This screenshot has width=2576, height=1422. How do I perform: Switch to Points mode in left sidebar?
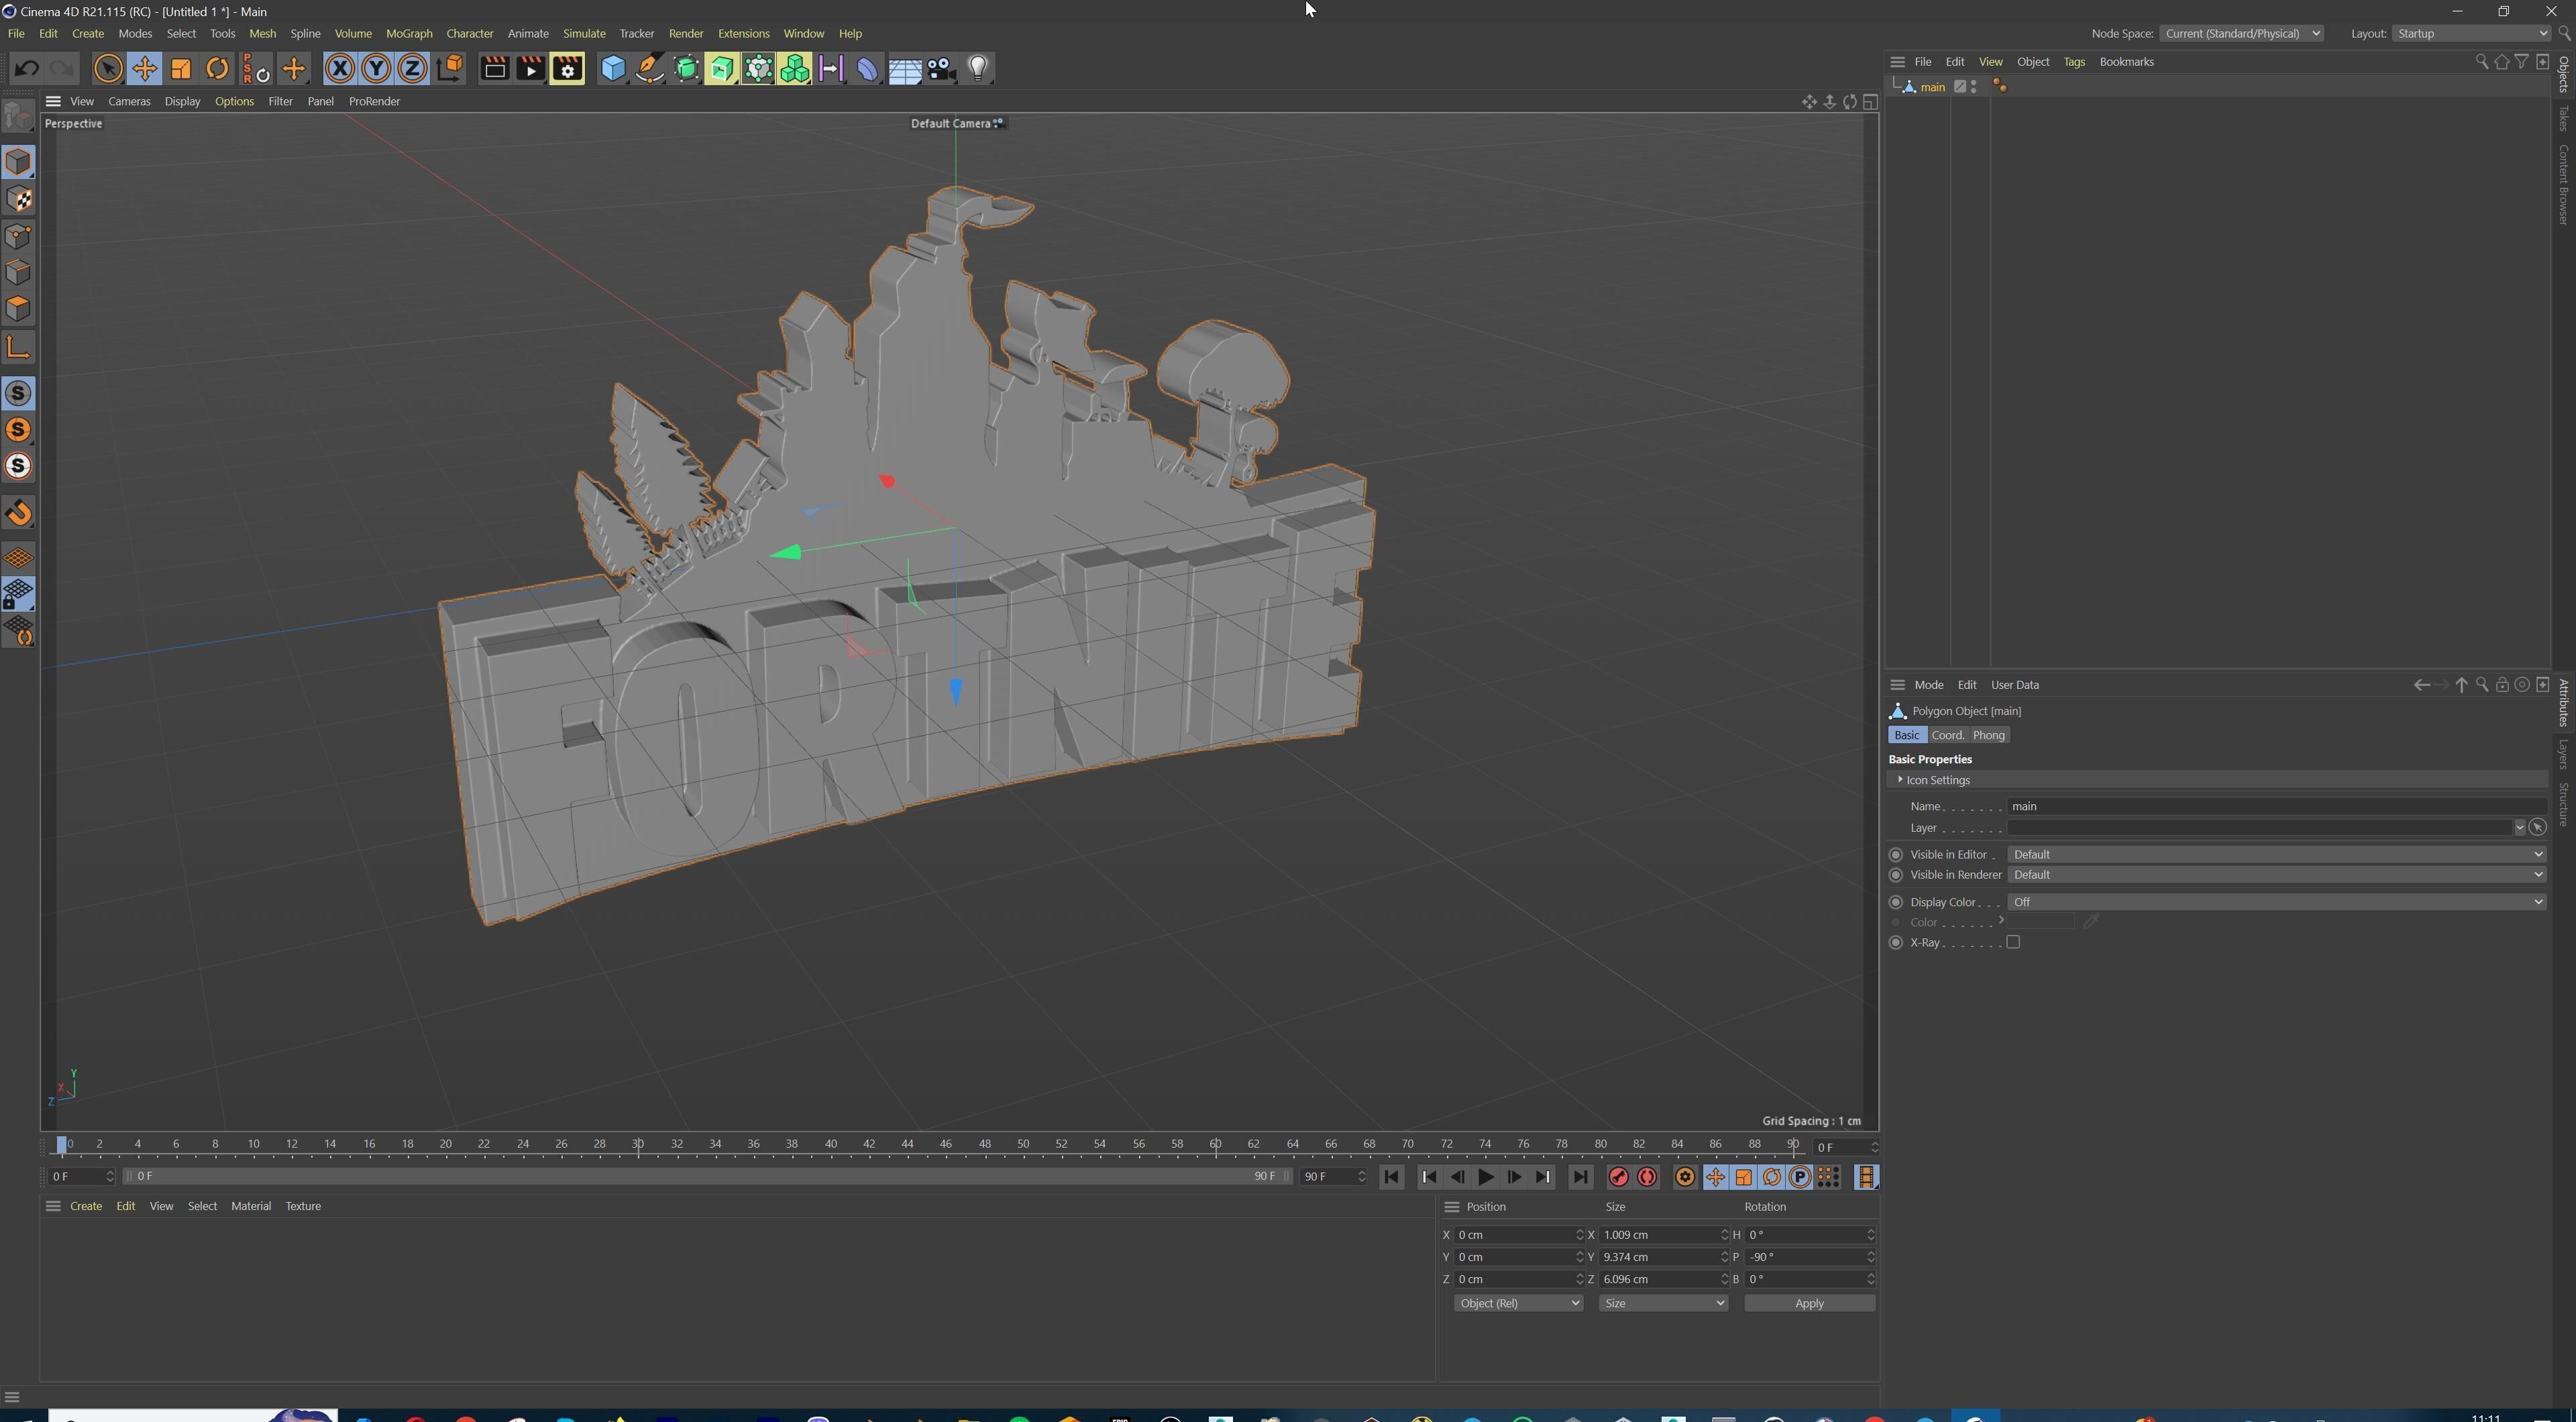coord(19,236)
